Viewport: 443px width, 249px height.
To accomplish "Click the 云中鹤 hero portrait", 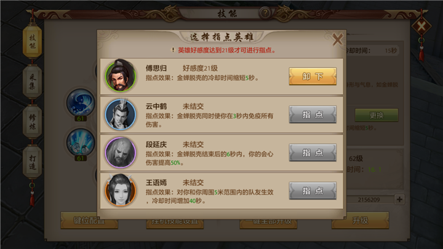I will [121, 114].
